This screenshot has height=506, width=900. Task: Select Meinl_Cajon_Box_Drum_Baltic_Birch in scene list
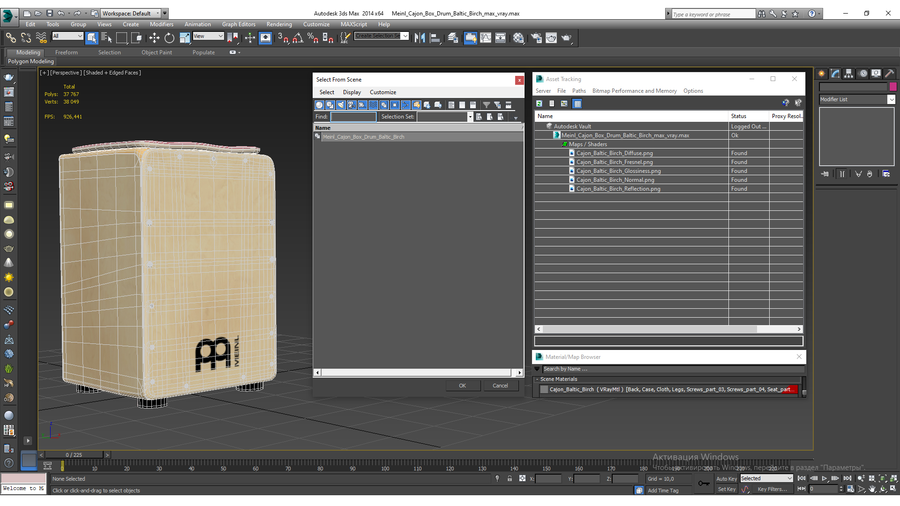click(363, 137)
